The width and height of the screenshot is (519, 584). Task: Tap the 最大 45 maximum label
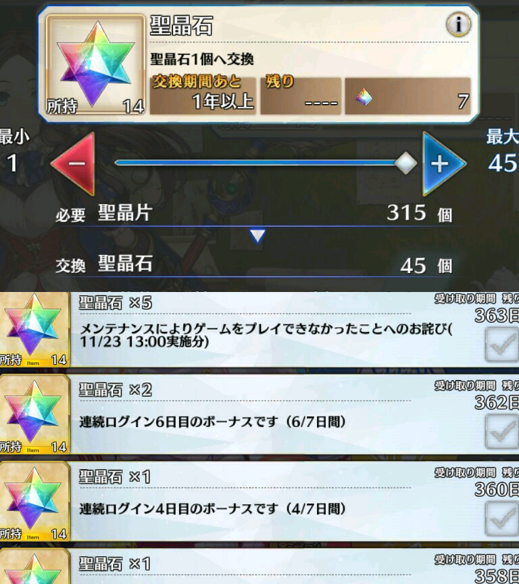coord(503,151)
